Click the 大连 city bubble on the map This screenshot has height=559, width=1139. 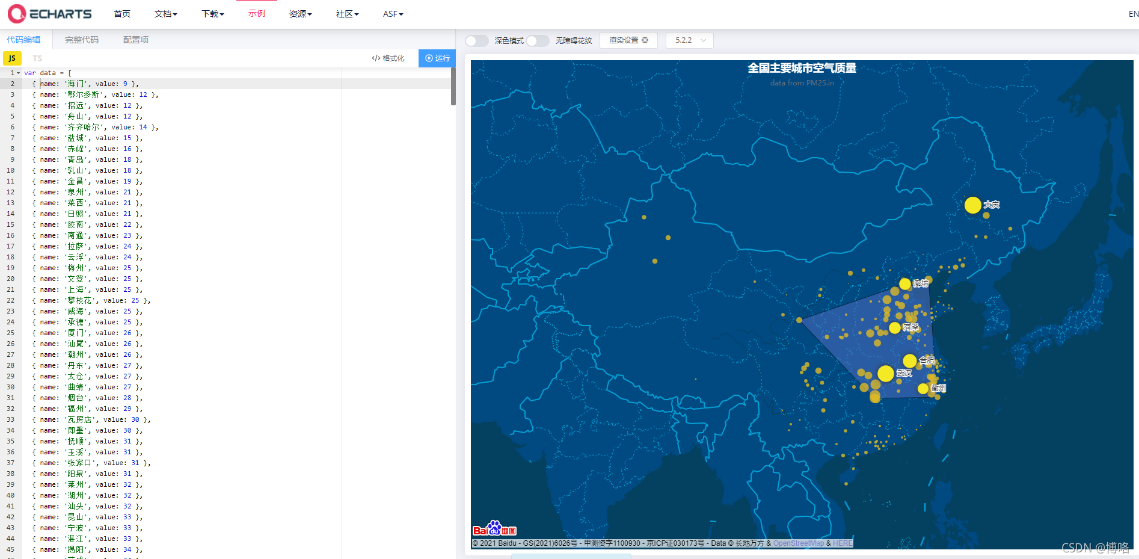[x=974, y=205]
